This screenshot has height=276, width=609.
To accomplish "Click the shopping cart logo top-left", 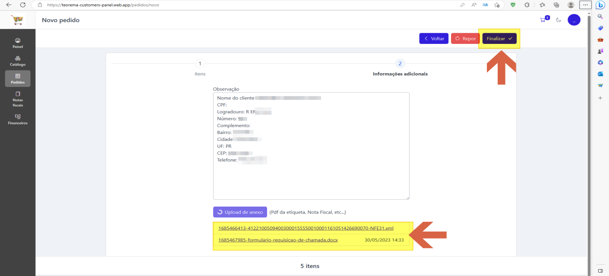I will 18,20.
